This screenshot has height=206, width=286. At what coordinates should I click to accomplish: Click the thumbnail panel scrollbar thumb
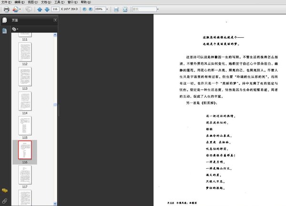(55, 104)
